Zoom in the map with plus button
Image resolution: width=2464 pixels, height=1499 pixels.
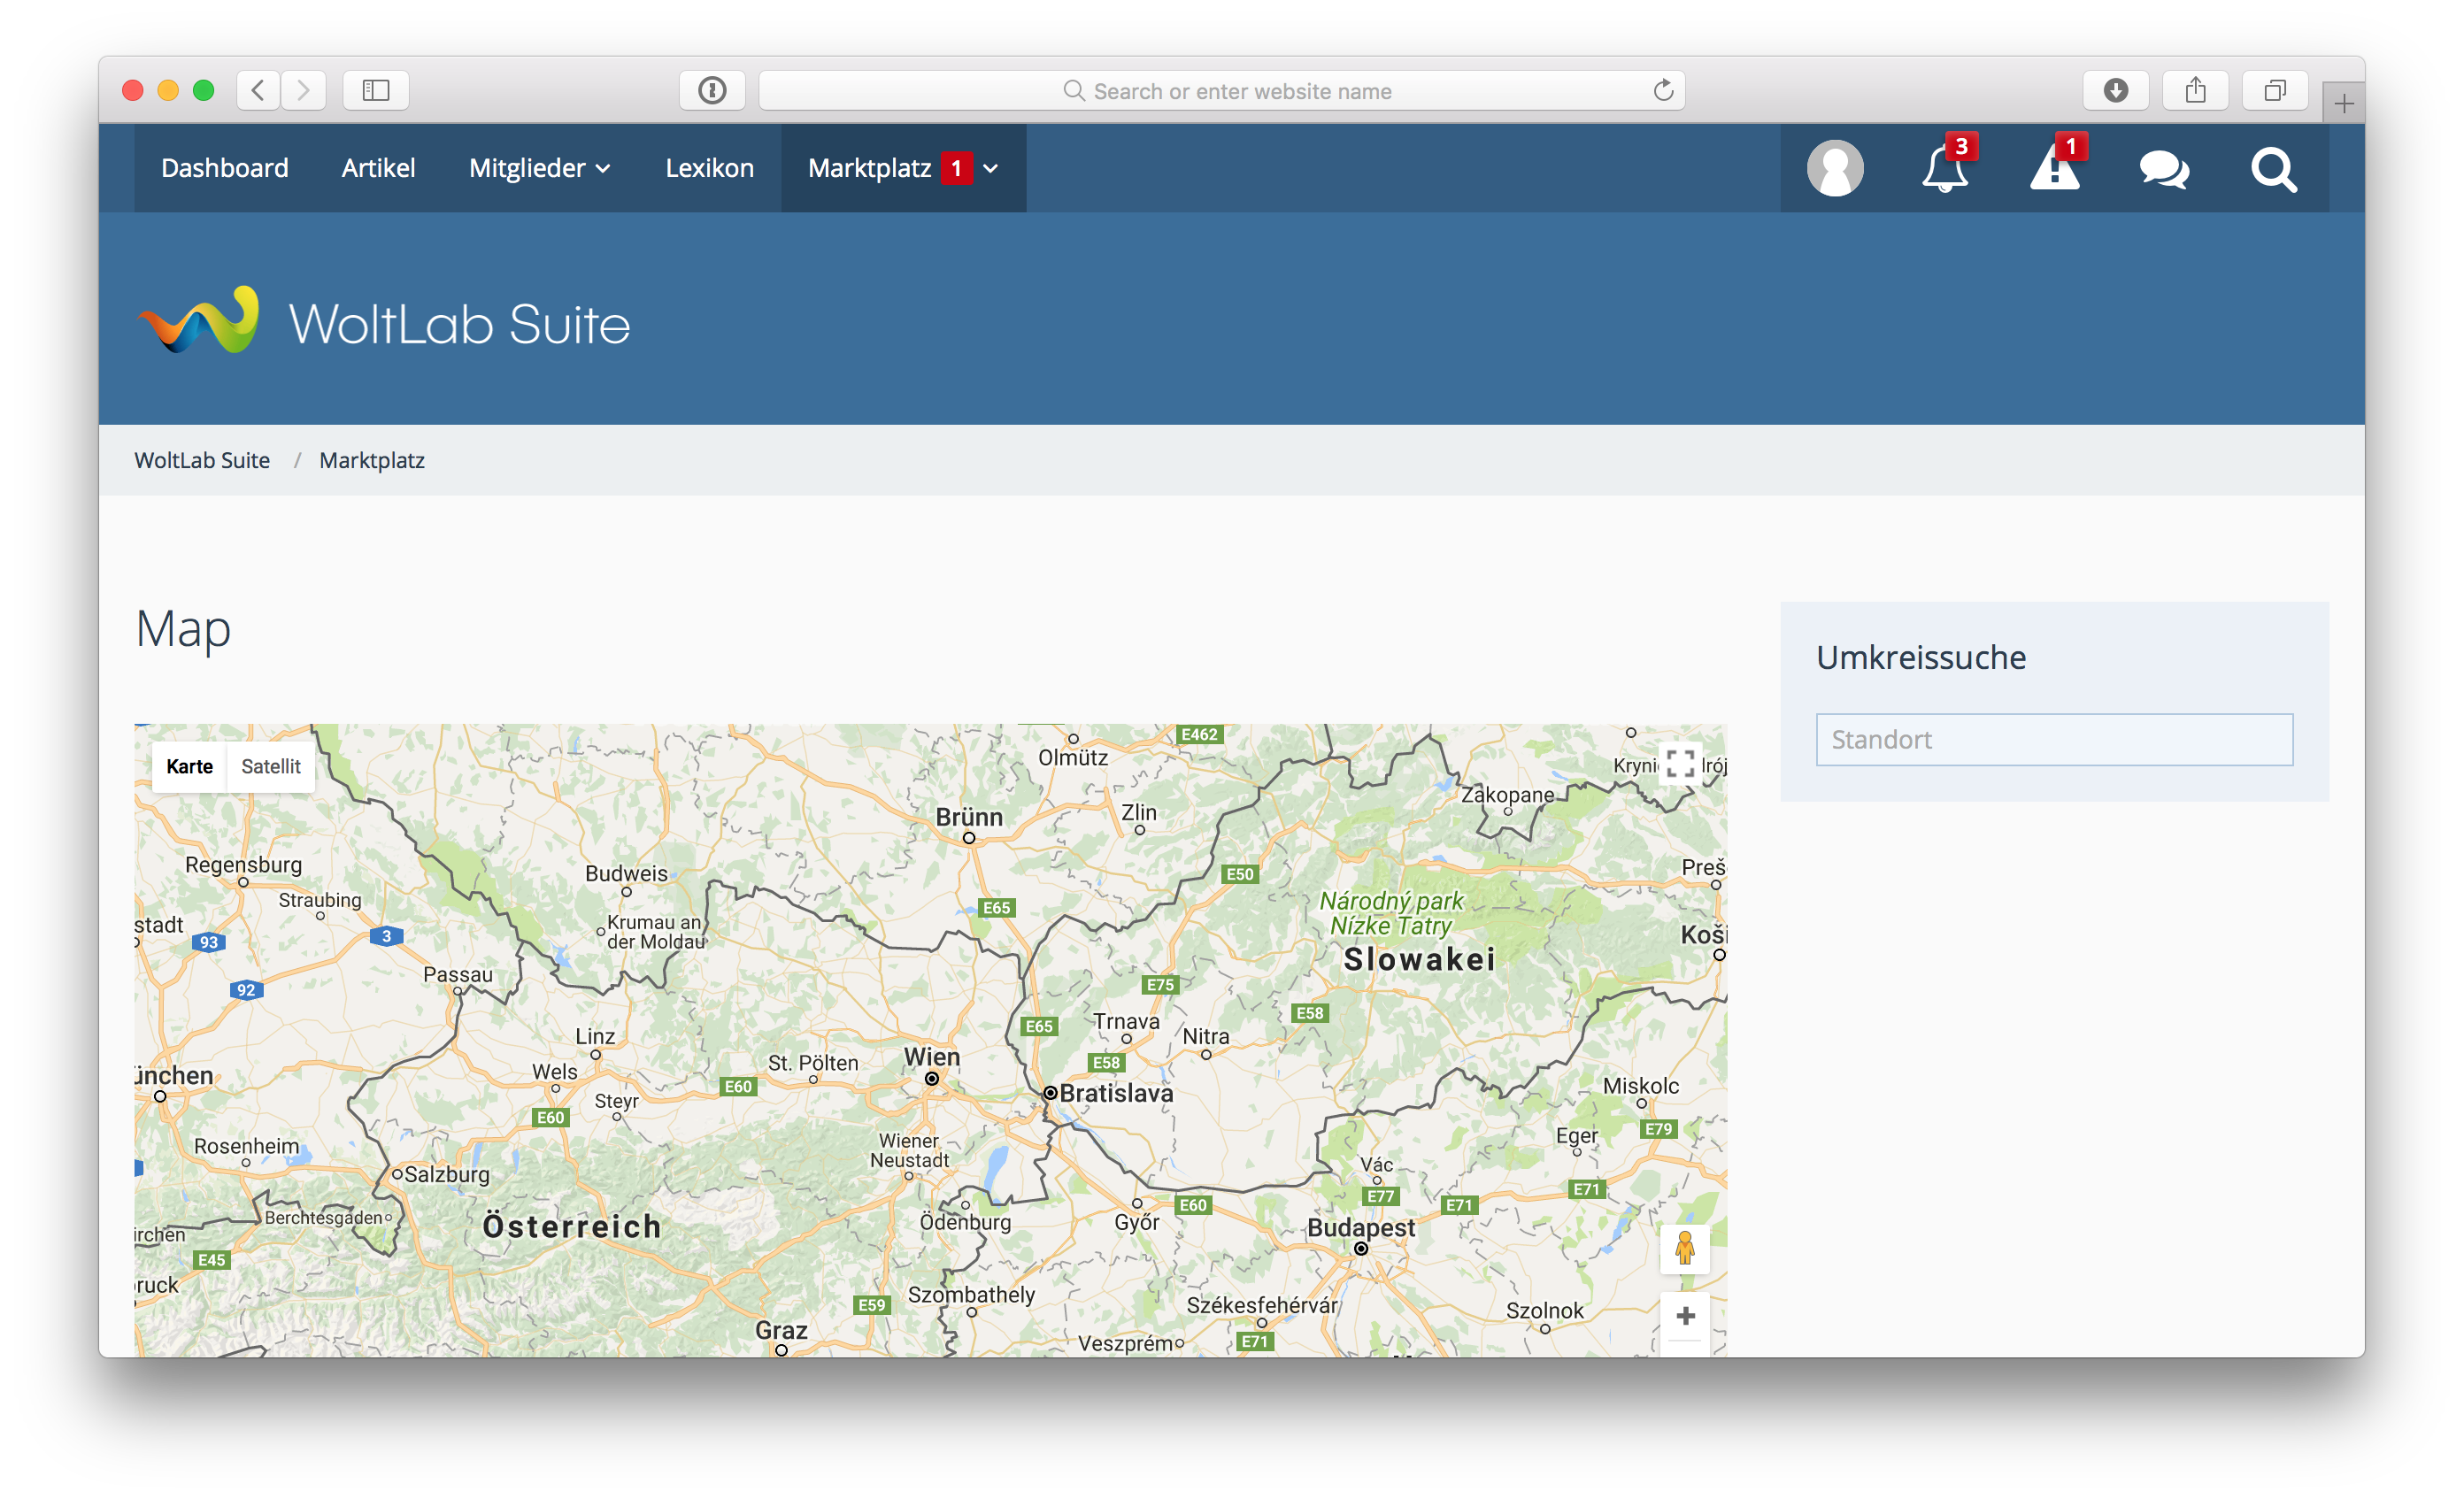(x=1685, y=1316)
